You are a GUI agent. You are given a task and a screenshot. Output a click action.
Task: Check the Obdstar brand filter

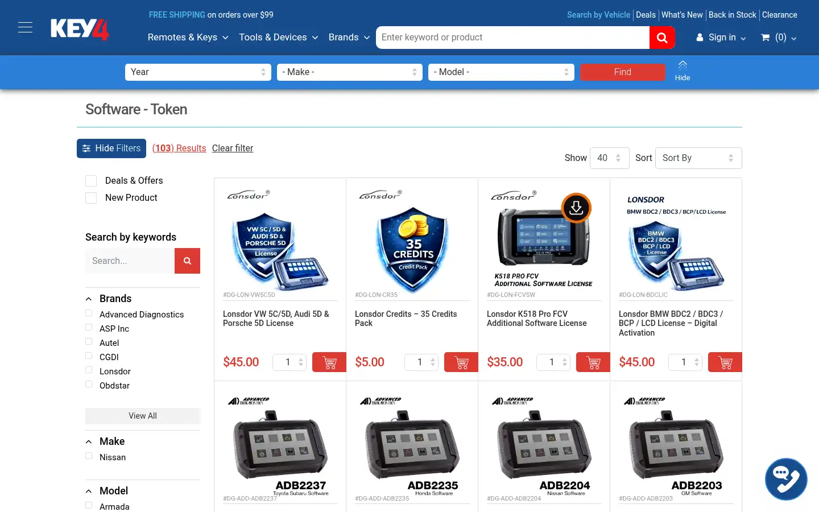click(89, 384)
